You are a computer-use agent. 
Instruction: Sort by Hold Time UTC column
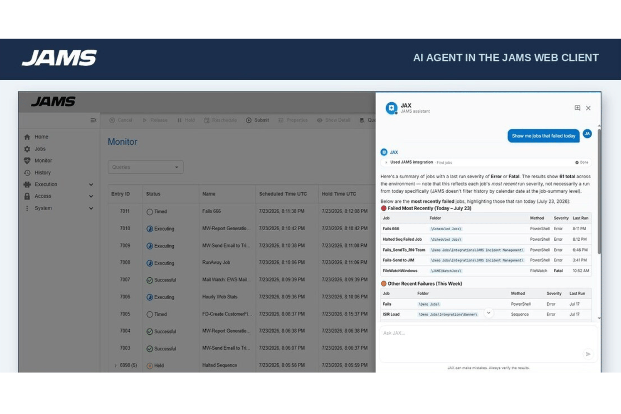tap(339, 194)
